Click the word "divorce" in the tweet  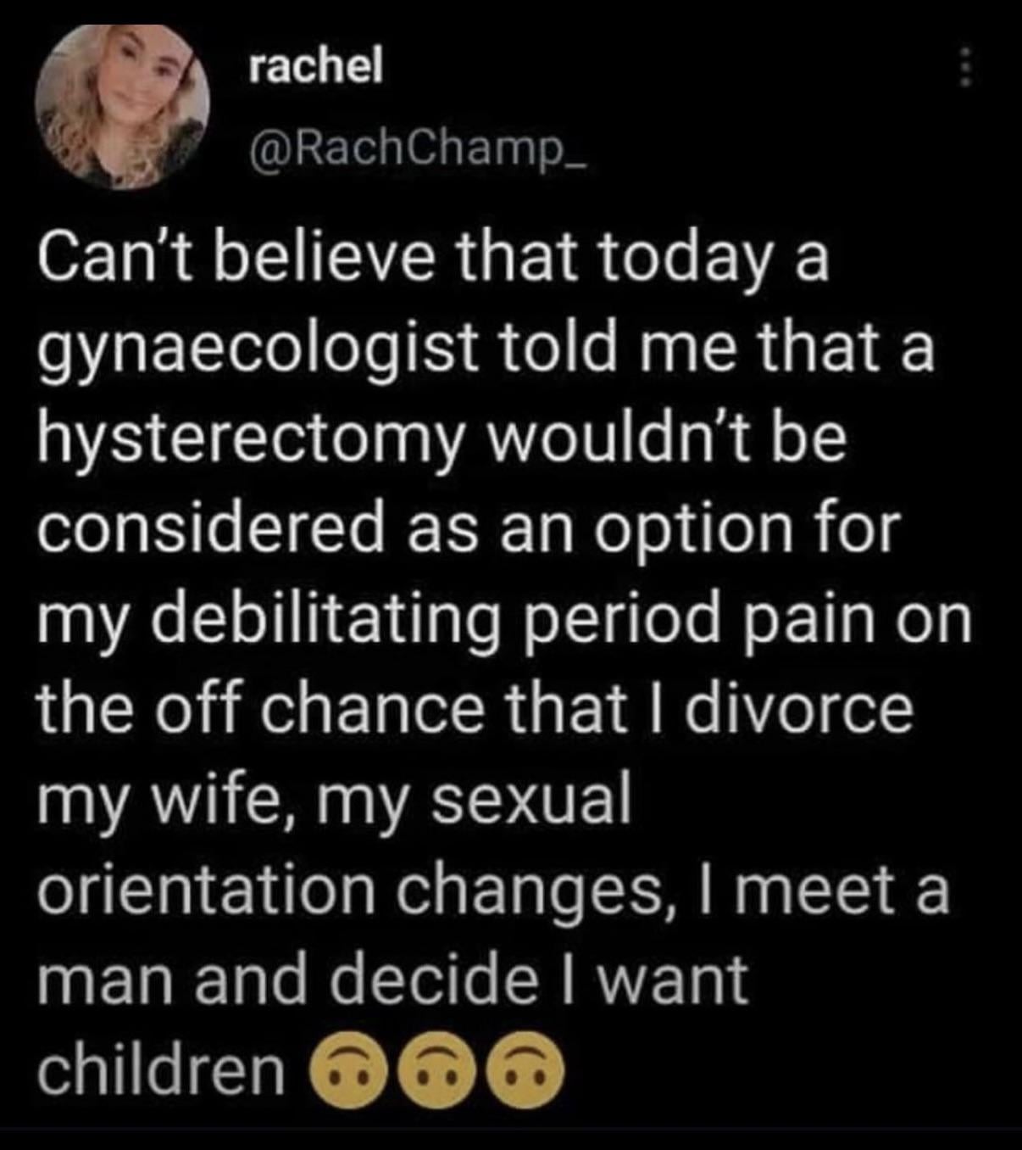pos(800,709)
